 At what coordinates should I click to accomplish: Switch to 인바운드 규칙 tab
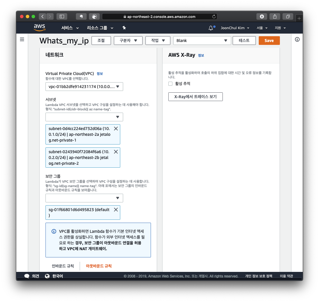coord(63,266)
